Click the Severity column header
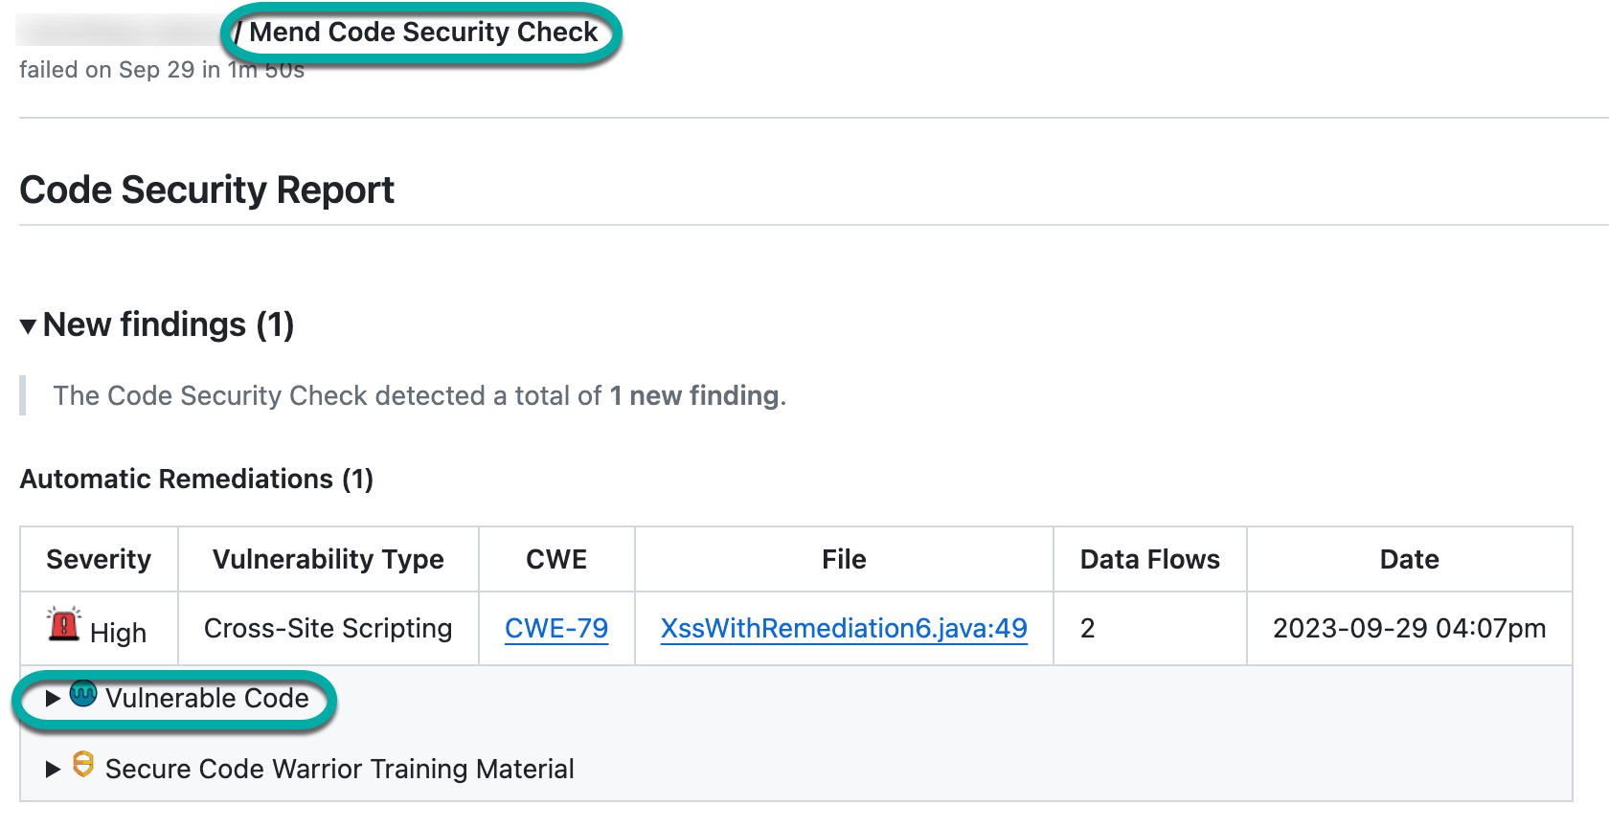The height and width of the screenshot is (827, 1609). 99,559
